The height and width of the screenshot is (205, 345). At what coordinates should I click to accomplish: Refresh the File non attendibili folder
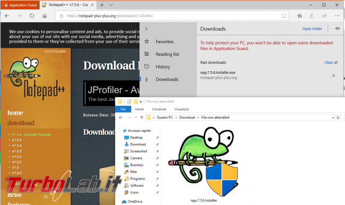pyautogui.click(x=338, y=117)
